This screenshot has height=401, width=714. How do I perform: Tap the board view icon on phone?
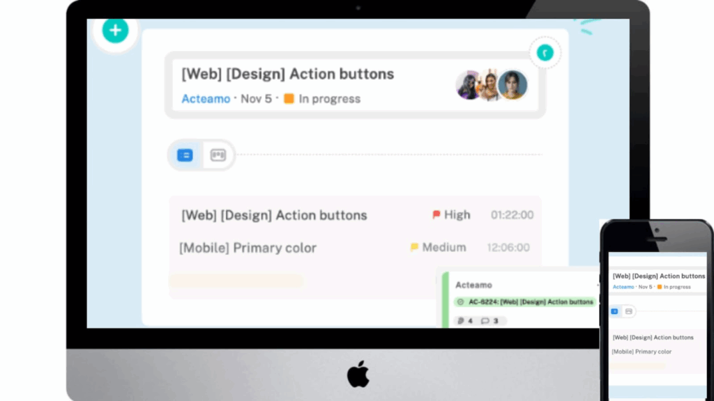(x=629, y=311)
